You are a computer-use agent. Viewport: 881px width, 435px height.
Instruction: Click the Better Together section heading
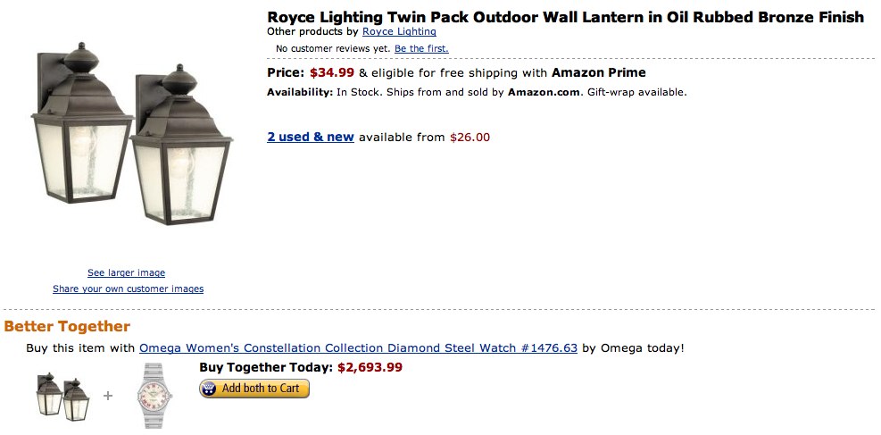coord(67,327)
